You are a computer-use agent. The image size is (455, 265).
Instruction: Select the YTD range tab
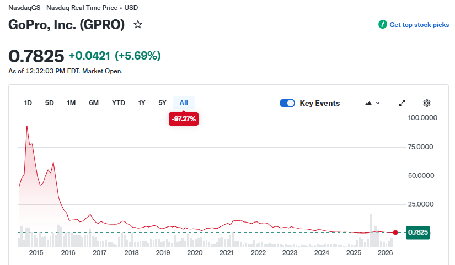pos(118,103)
